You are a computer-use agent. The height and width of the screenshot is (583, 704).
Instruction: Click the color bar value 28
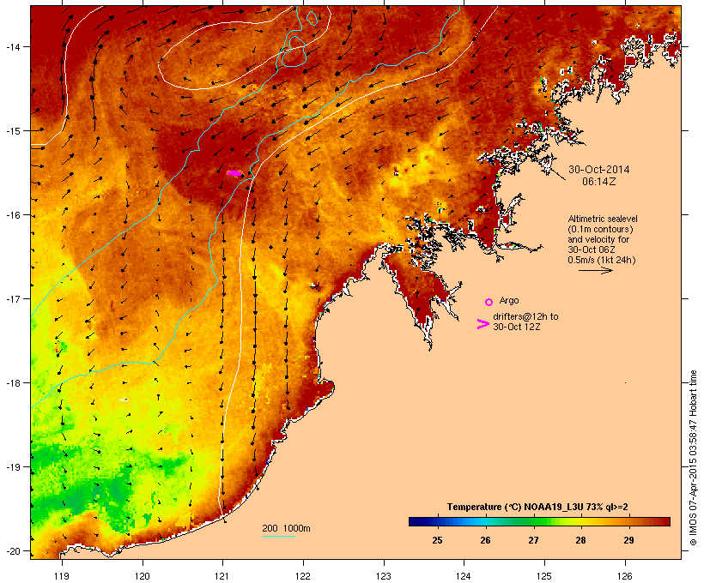tap(580, 540)
